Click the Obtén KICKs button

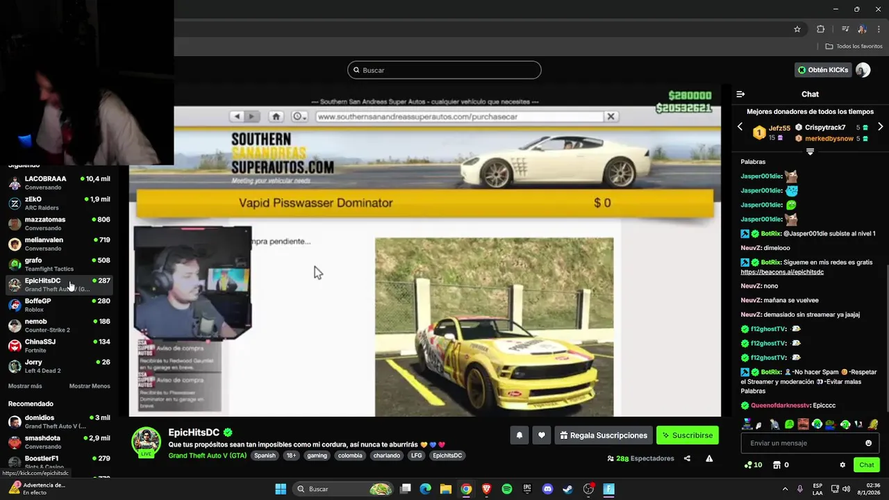823,70
